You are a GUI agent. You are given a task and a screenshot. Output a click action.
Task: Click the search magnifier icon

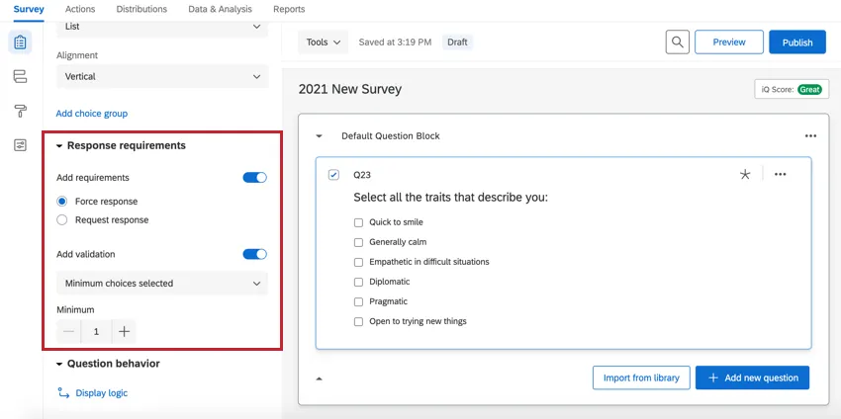(677, 42)
